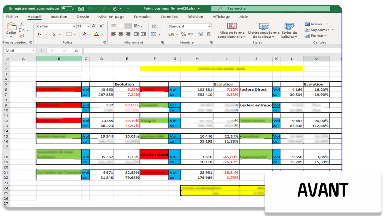Click the Supprimer button
389x216 pixels.
click(318, 30)
